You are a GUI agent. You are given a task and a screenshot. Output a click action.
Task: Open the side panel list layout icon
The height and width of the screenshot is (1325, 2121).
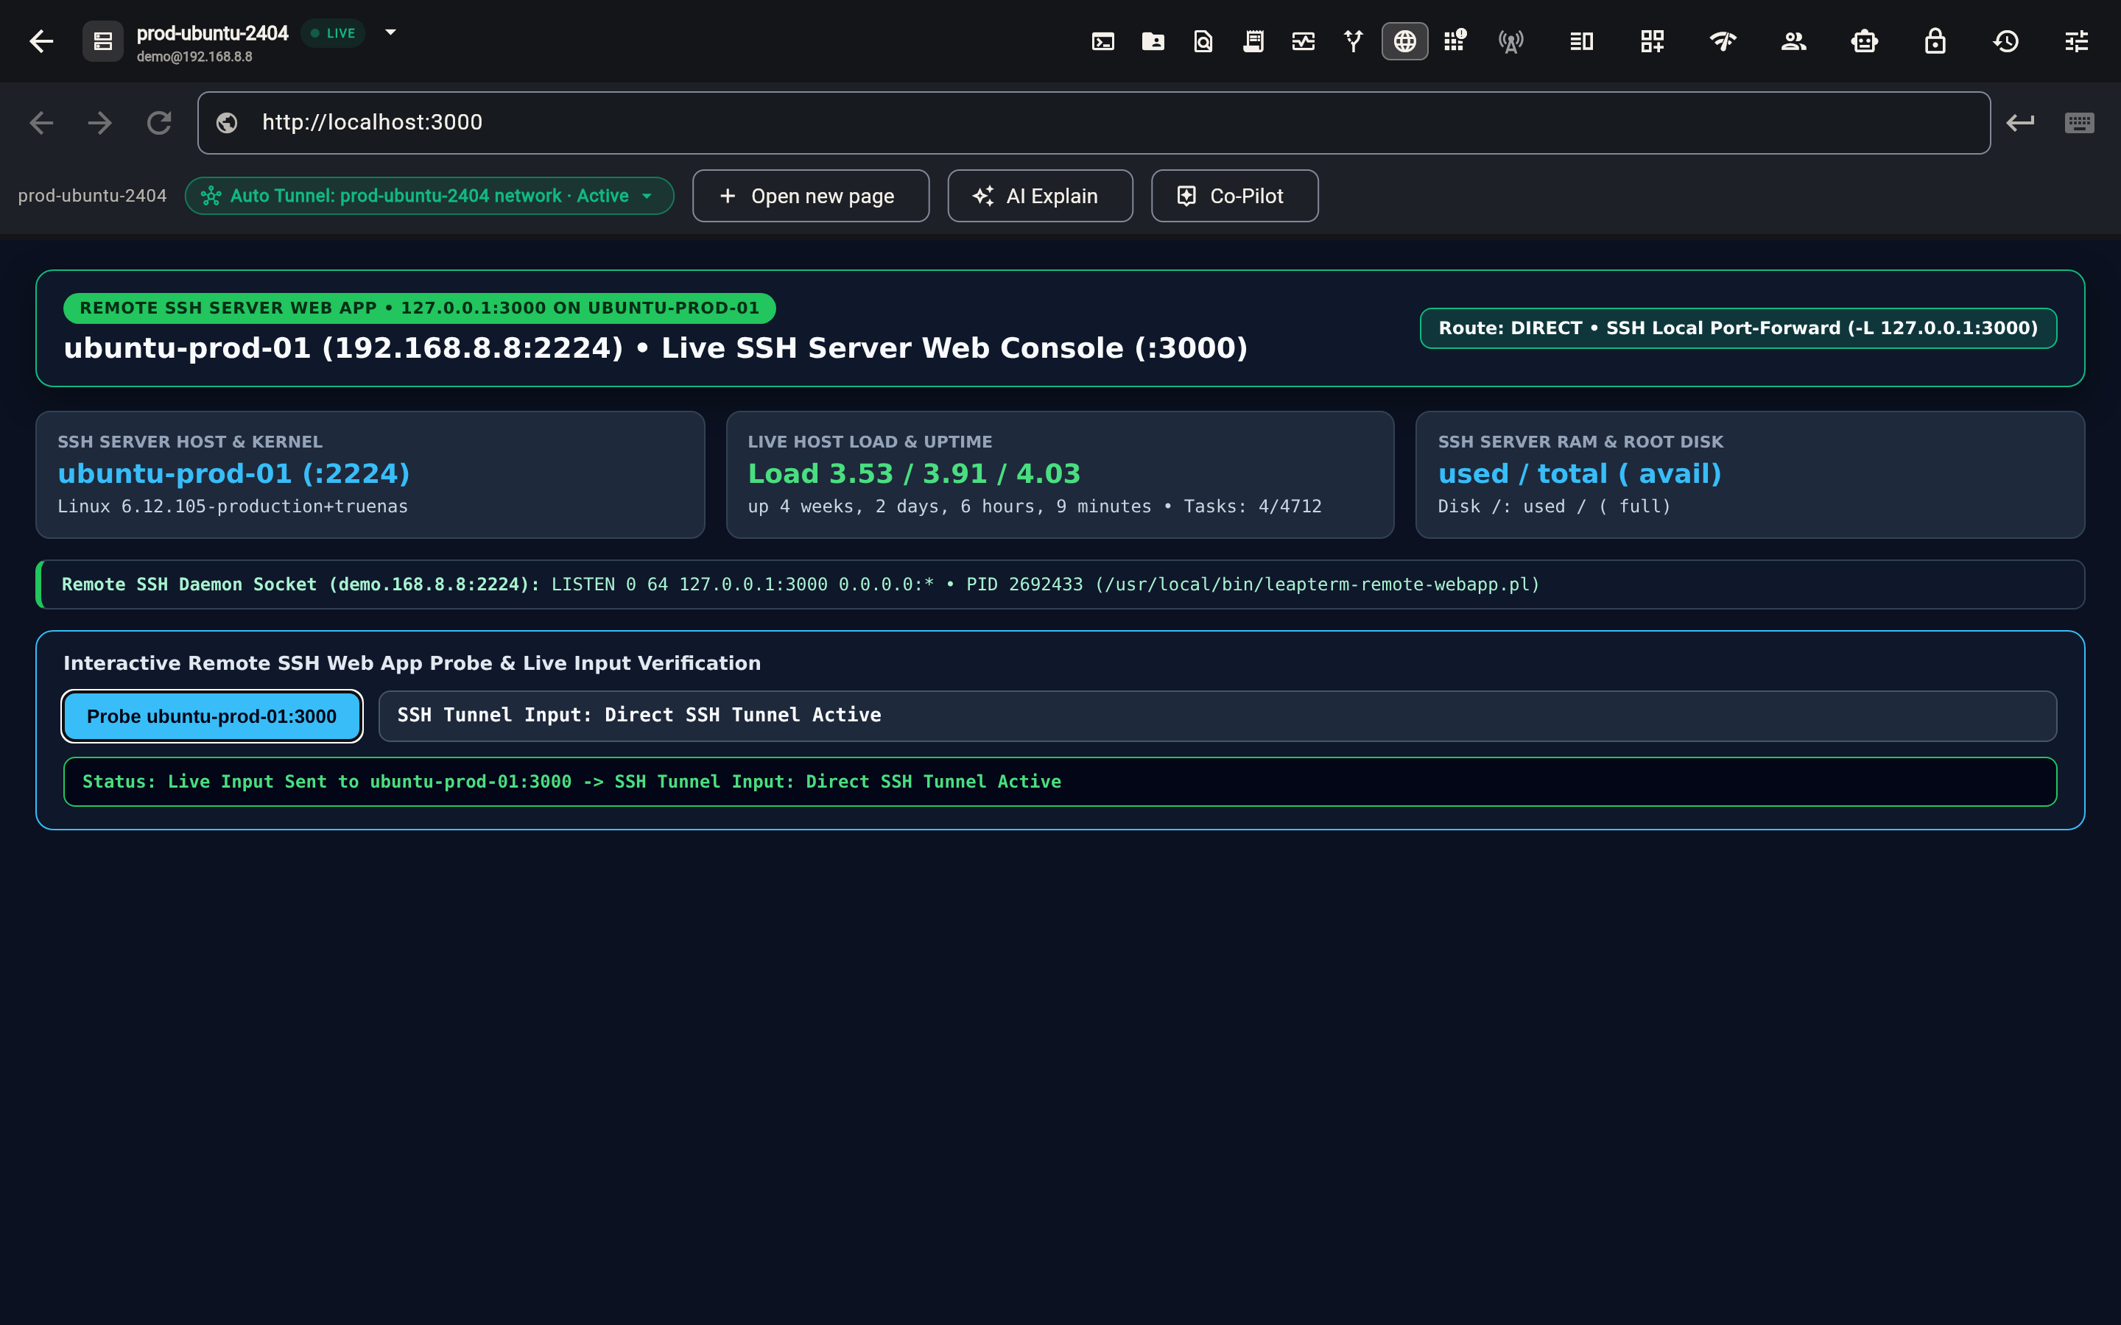1581,41
